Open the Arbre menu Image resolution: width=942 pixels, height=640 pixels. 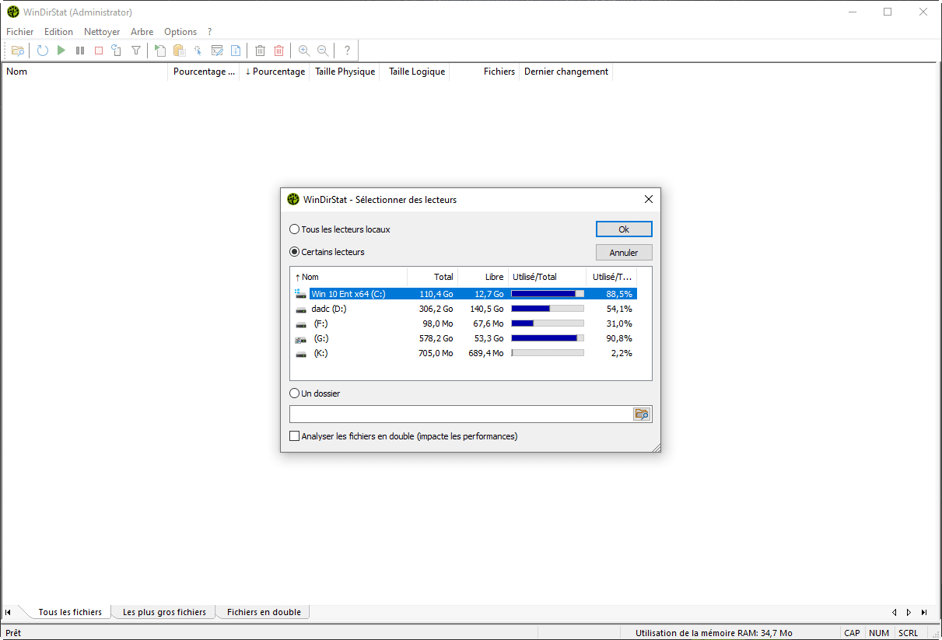click(x=142, y=32)
